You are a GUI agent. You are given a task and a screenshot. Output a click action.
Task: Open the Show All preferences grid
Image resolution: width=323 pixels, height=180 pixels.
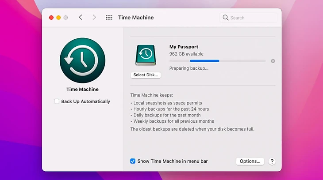[109, 18]
